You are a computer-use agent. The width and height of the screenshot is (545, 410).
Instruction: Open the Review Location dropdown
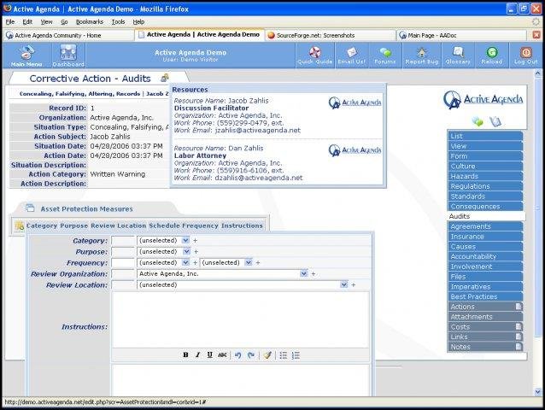(x=243, y=285)
